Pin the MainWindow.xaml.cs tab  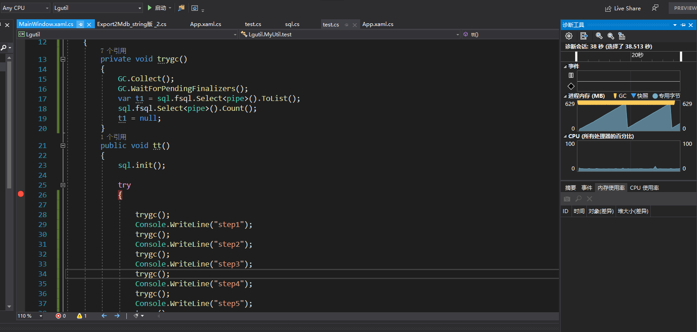(80, 25)
